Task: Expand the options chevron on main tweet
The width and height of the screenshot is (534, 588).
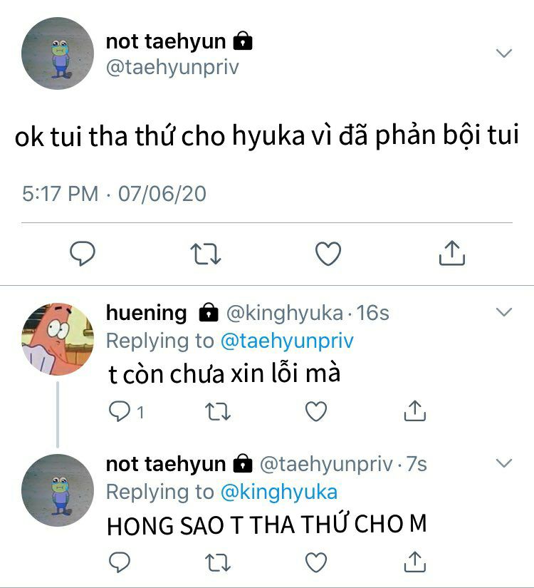Action: [x=503, y=53]
